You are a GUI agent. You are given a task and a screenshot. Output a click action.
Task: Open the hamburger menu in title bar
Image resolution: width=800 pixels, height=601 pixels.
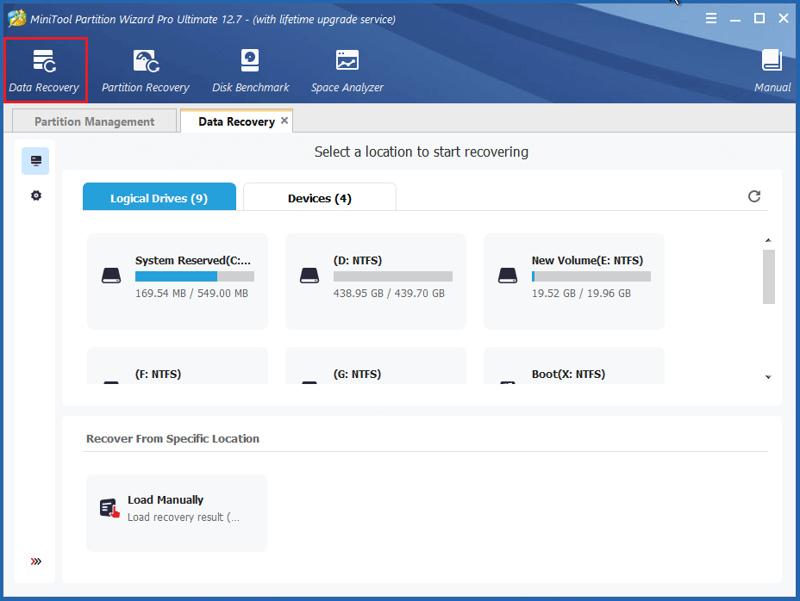click(x=710, y=19)
